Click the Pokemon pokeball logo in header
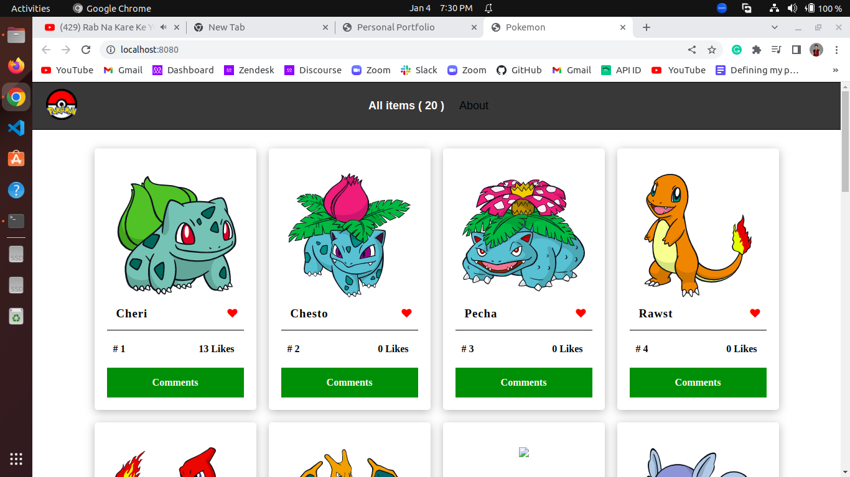This screenshot has height=477, width=850. click(62, 105)
